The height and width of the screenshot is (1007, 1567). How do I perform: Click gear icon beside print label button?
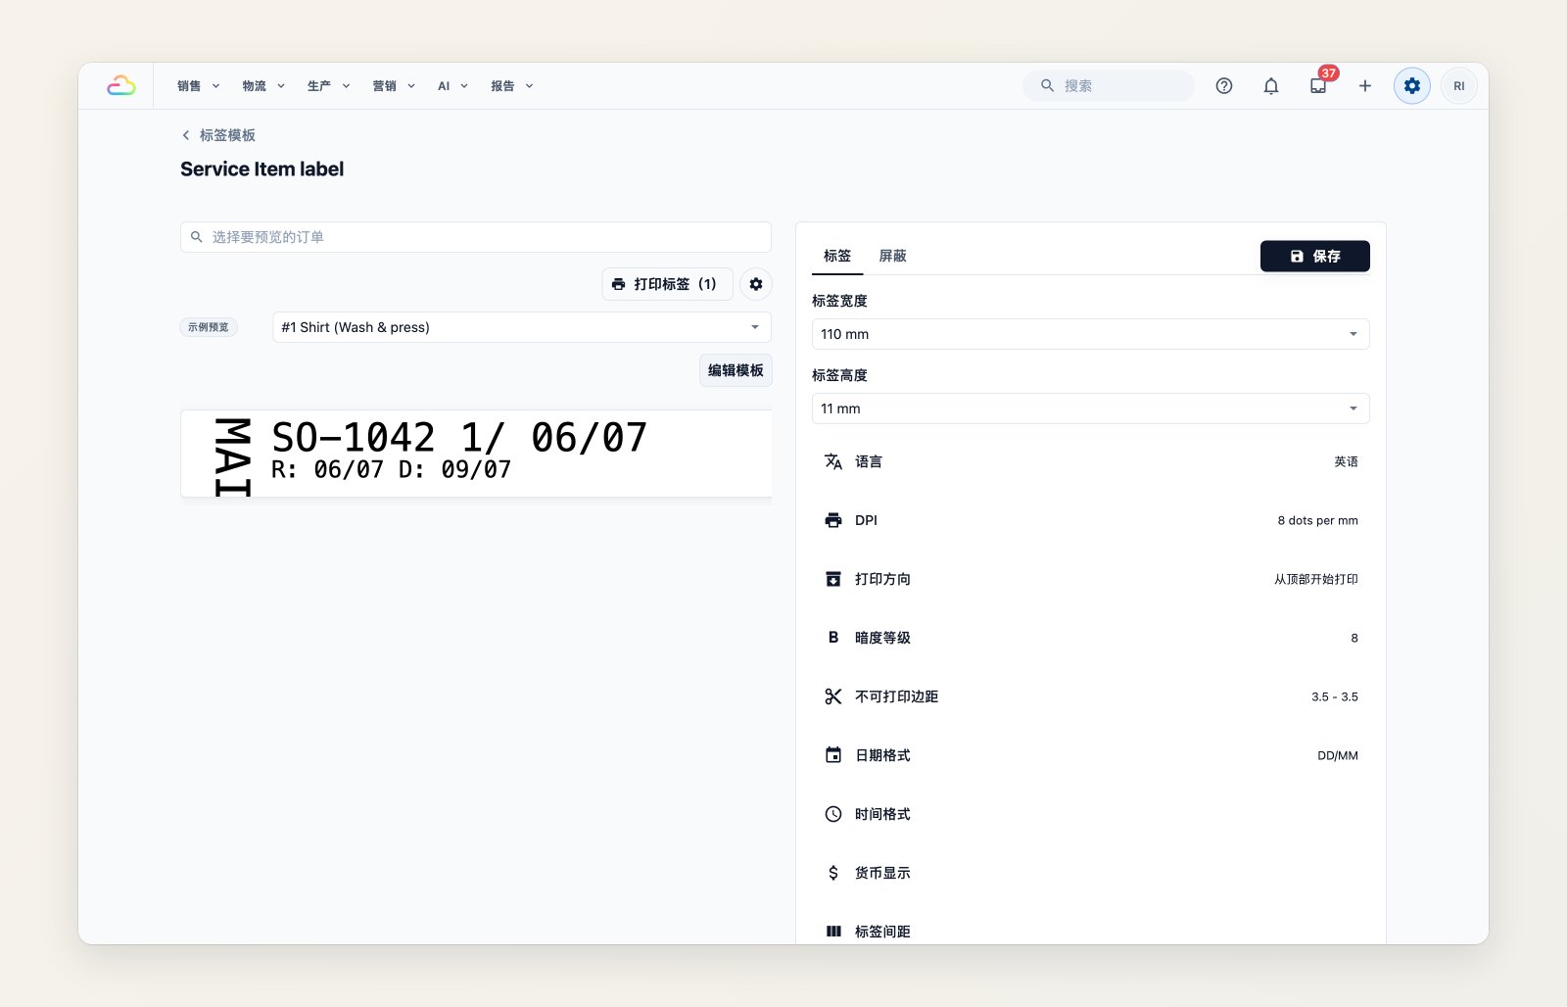(x=756, y=284)
